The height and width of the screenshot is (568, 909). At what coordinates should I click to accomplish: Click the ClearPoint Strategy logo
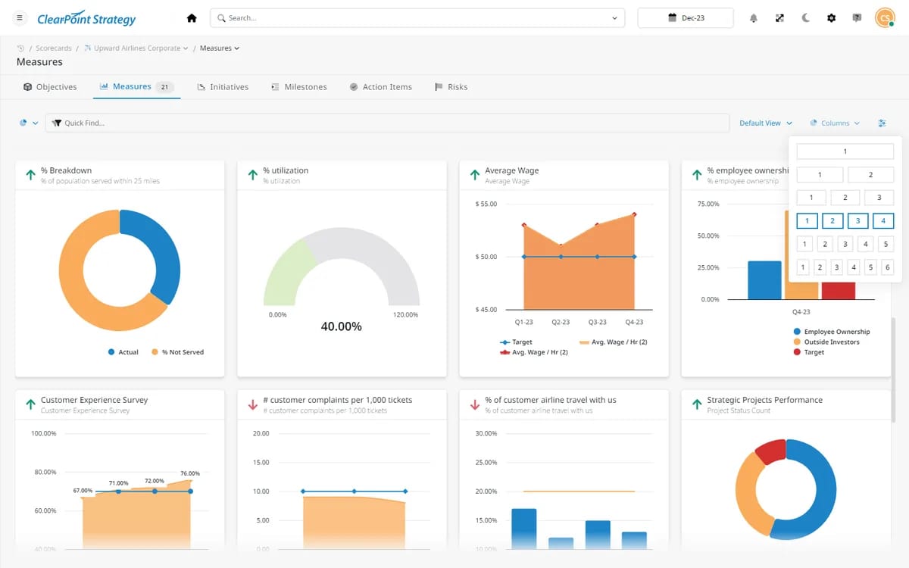pos(86,18)
